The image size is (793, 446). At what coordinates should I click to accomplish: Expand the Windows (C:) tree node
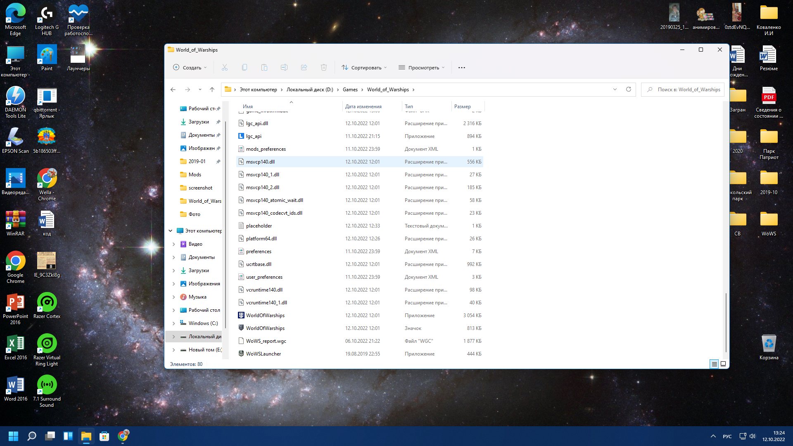point(173,323)
